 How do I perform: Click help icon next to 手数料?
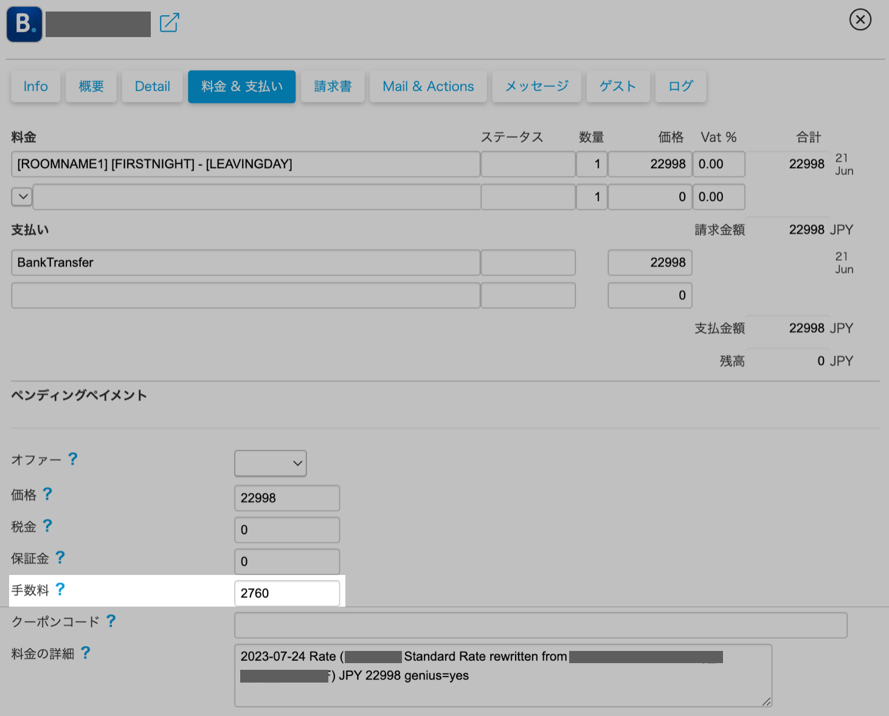point(60,589)
